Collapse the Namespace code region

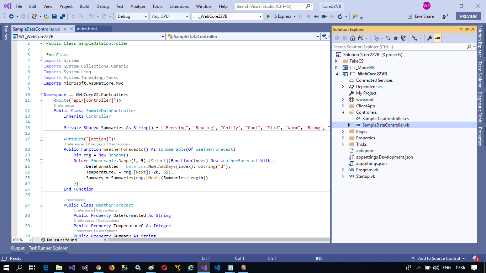[42, 95]
